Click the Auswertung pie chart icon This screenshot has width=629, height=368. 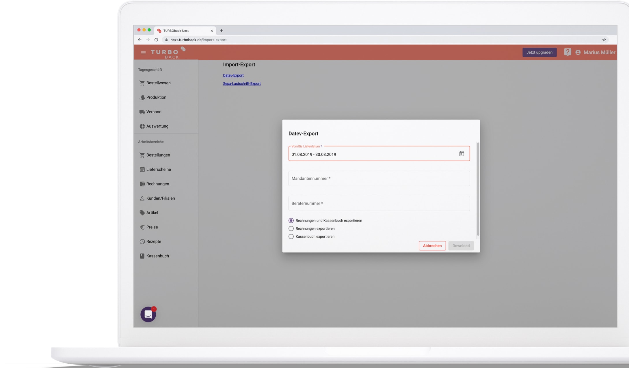pyautogui.click(x=142, y=126)
